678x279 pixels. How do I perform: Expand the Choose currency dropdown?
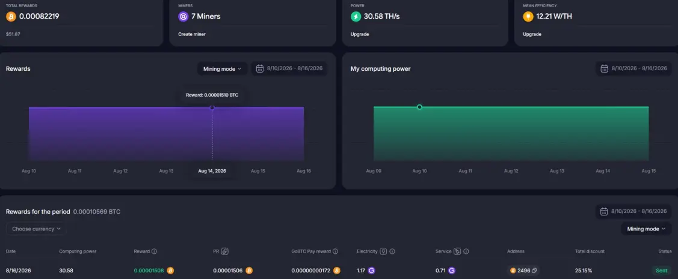[x=36, y=229]
